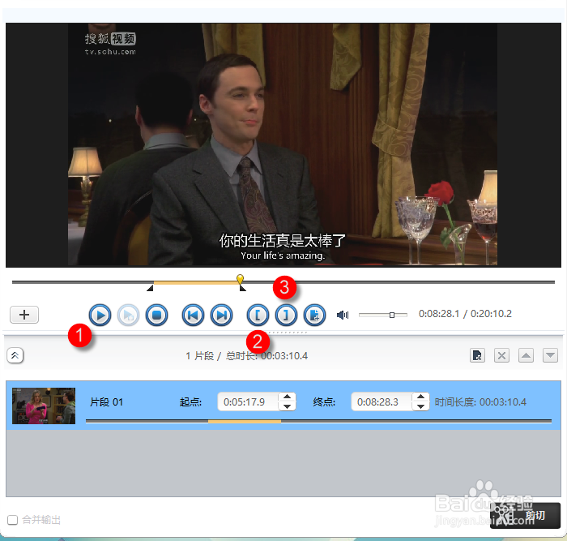Adjust the volume slider
The image size is (567, 541).
383,315
